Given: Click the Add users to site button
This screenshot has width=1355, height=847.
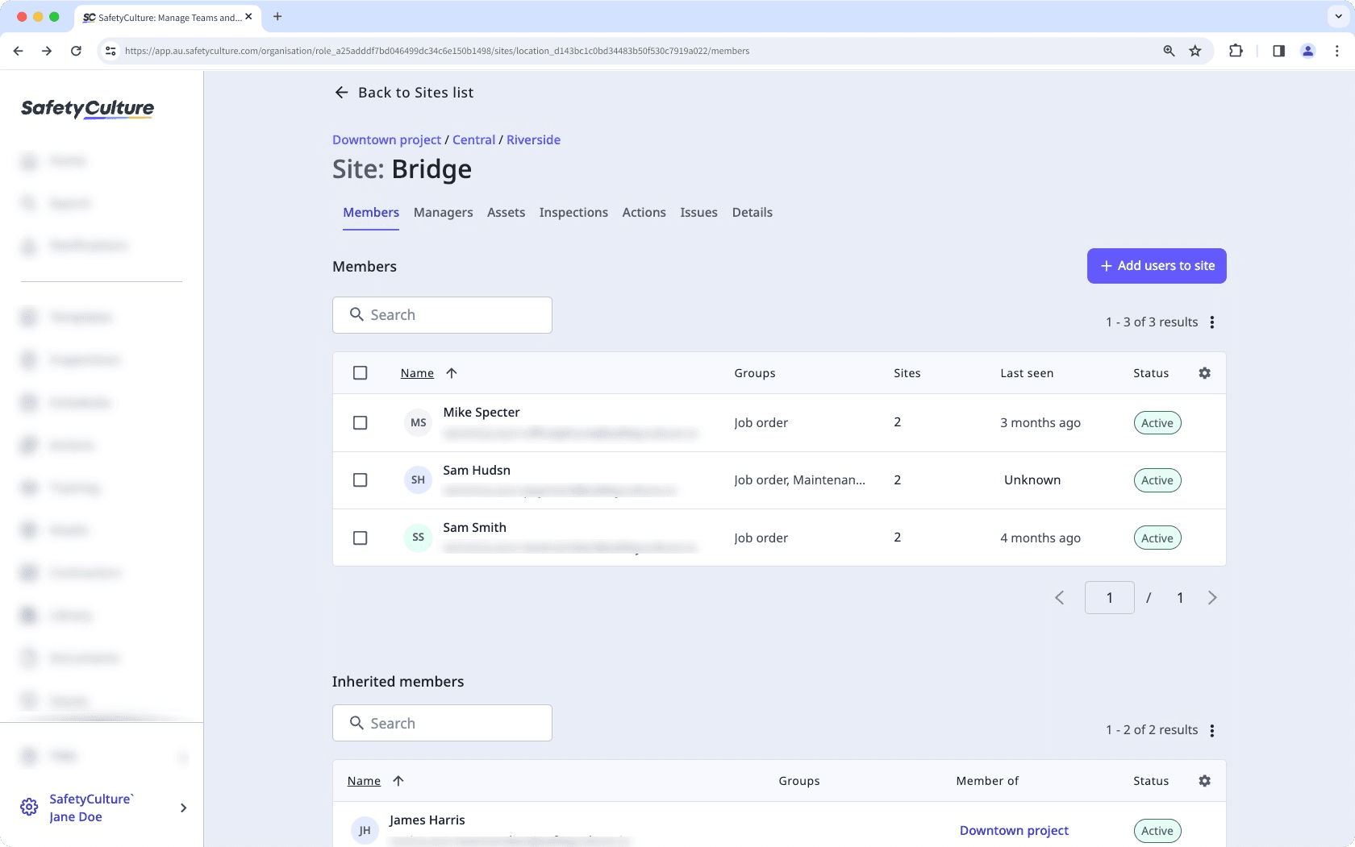Looking at the screenshot, I should point(1156,265).
